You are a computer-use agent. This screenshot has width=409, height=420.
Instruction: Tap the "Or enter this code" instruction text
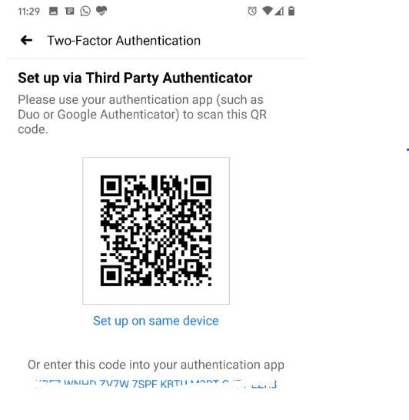coord(156,365)
